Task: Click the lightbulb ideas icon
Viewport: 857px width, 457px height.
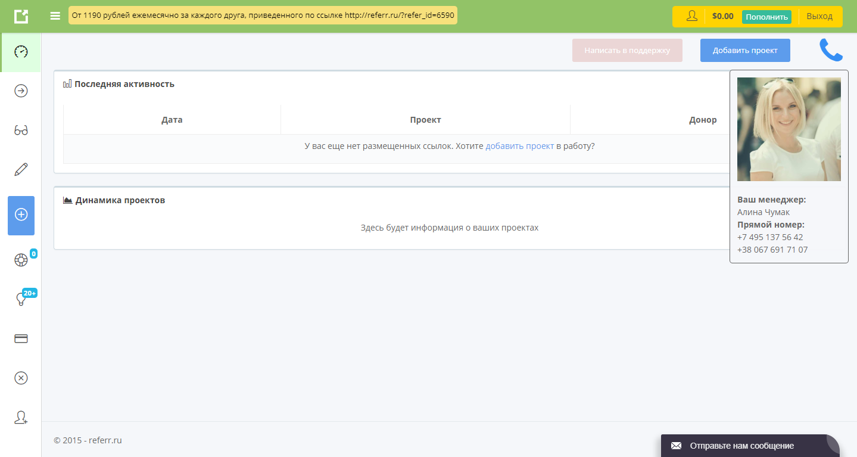Action: pyautogui.click(x=21, y=300)
